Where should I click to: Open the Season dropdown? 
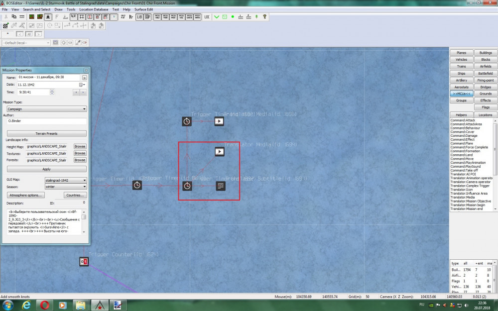tap(66, 187)
